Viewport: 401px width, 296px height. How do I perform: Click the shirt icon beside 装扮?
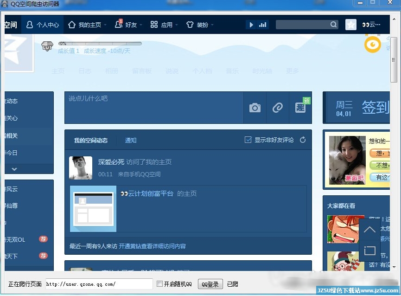tap(190, 25)
